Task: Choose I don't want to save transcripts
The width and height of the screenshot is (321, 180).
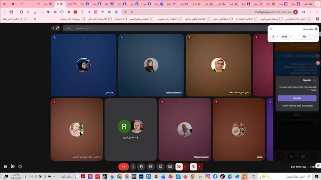Action: pos(297,106)
